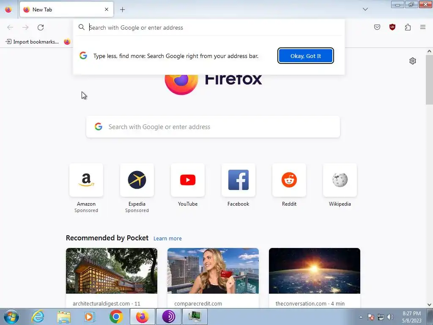433x325 pixels.
Task: Show hidden system tray icons
Action: click(x=361, y=317)
